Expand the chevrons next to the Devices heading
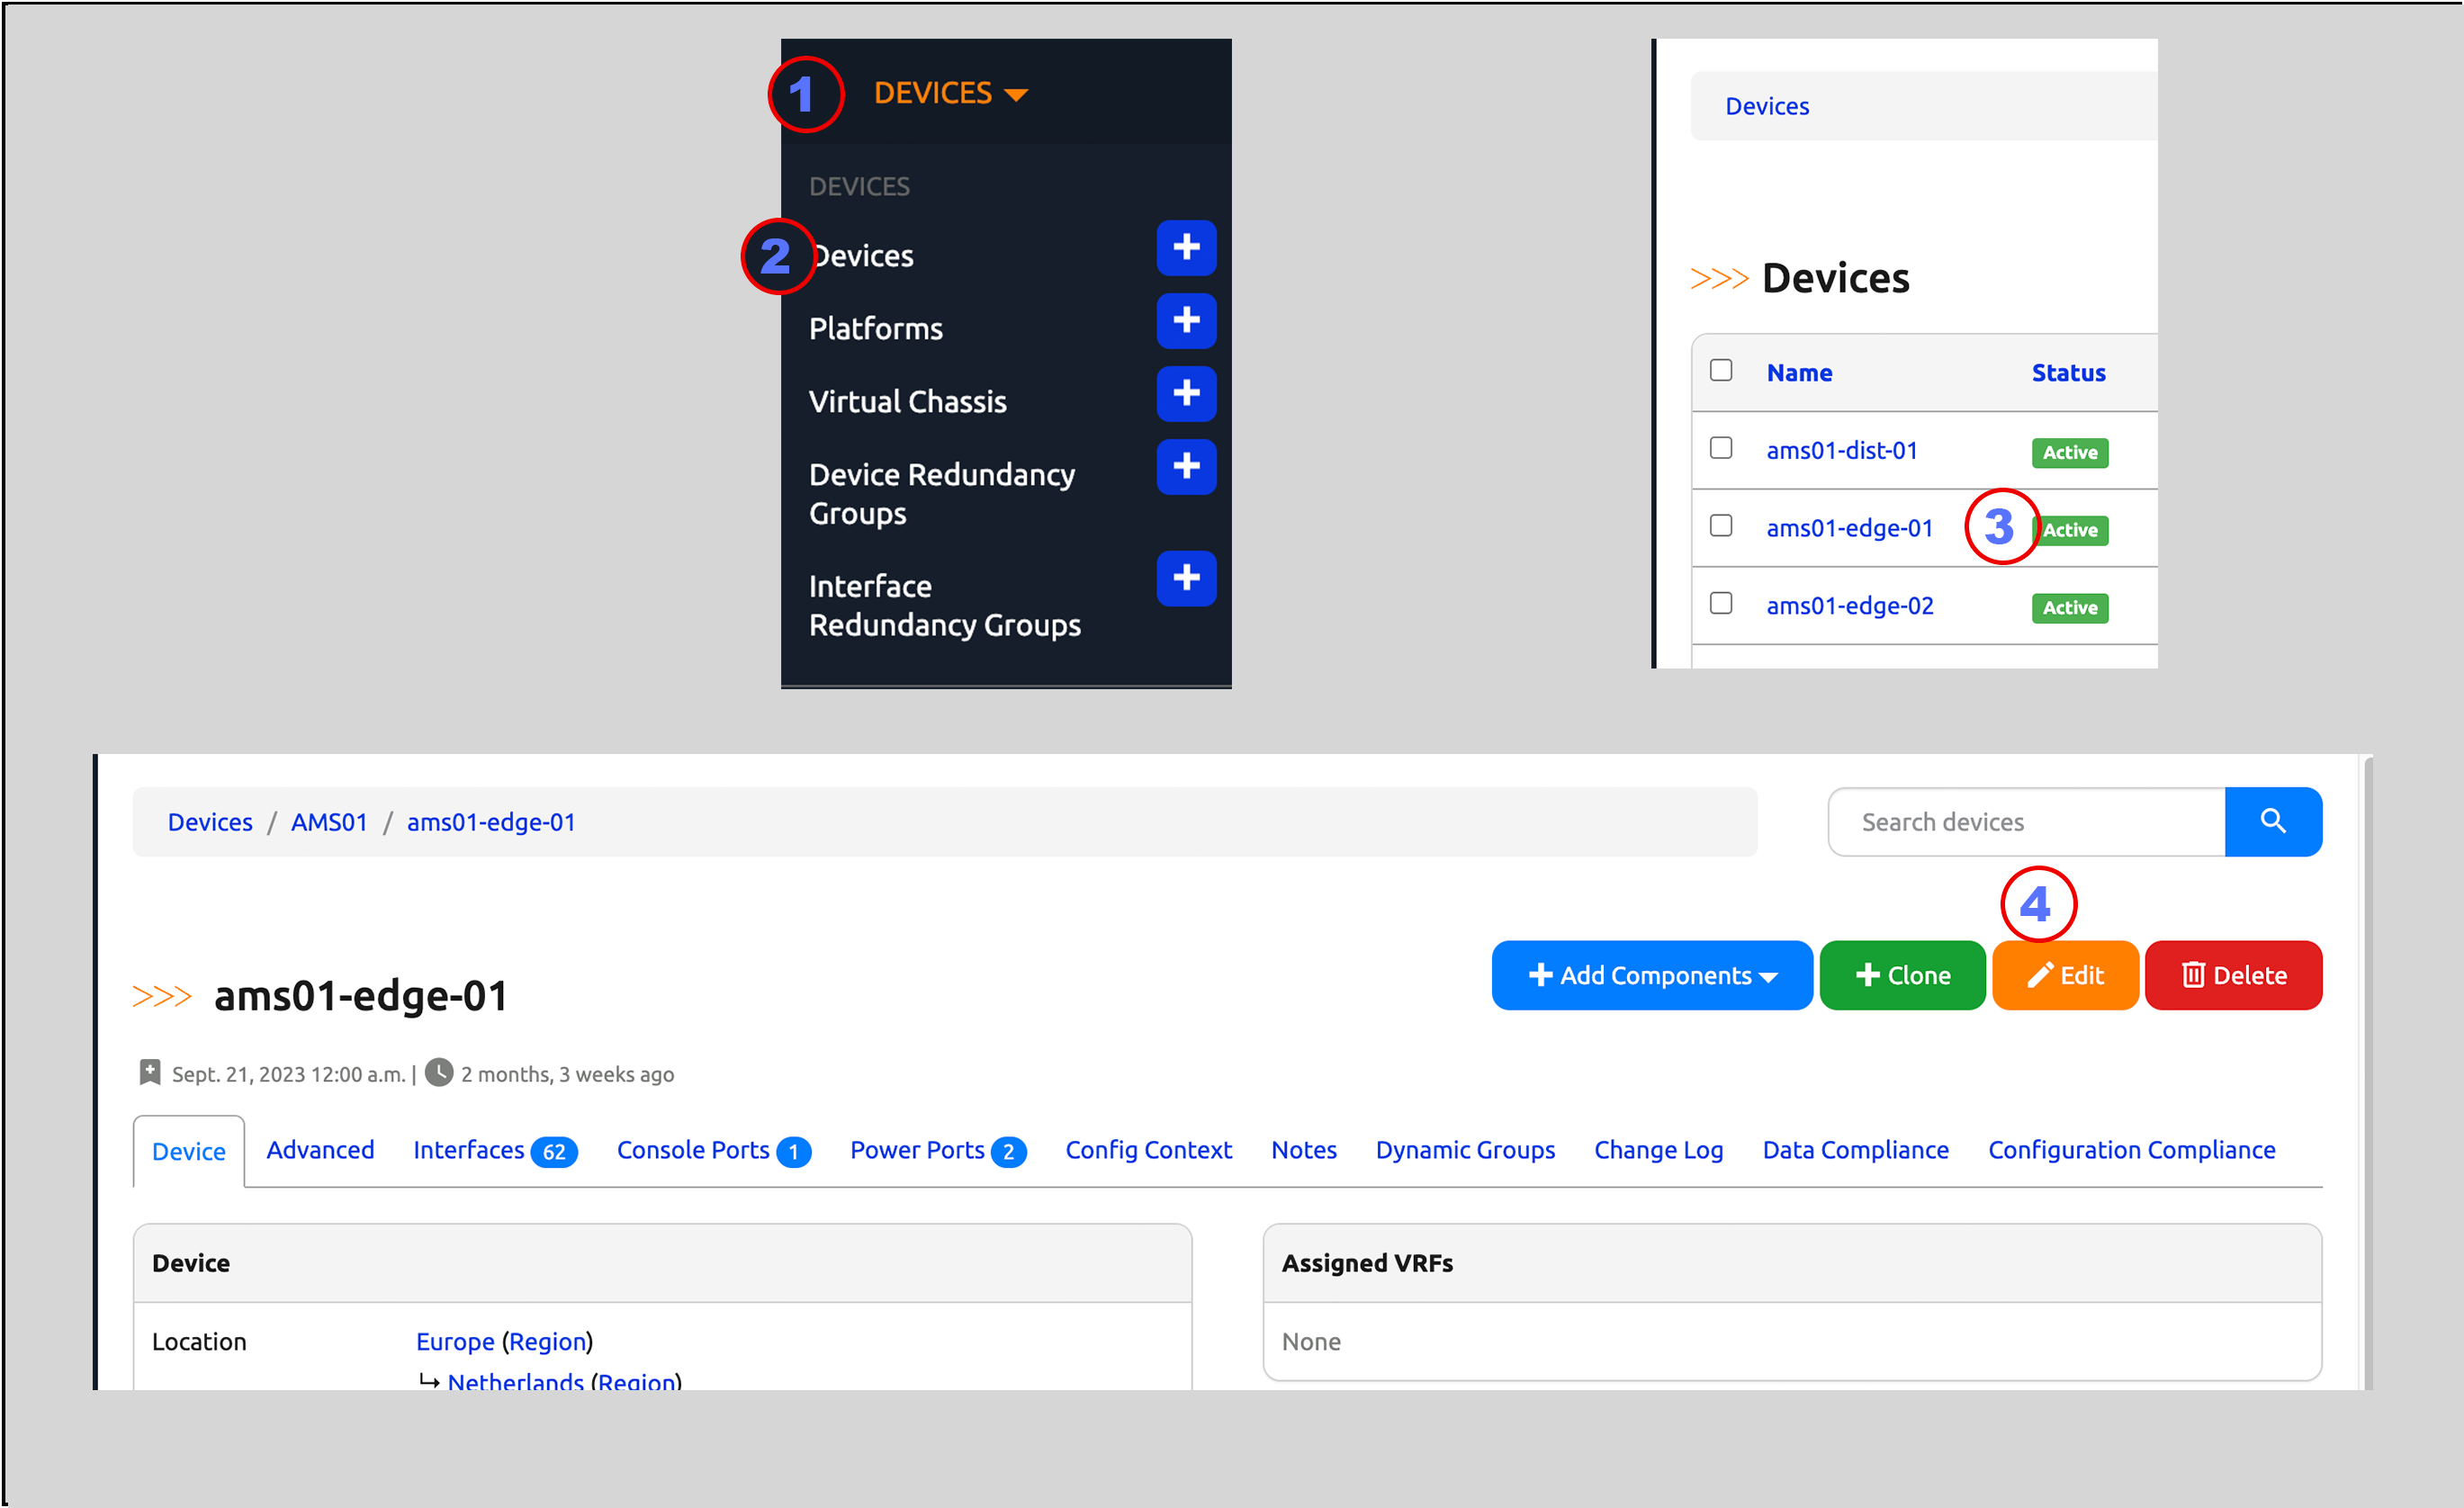 (1718, 278)
